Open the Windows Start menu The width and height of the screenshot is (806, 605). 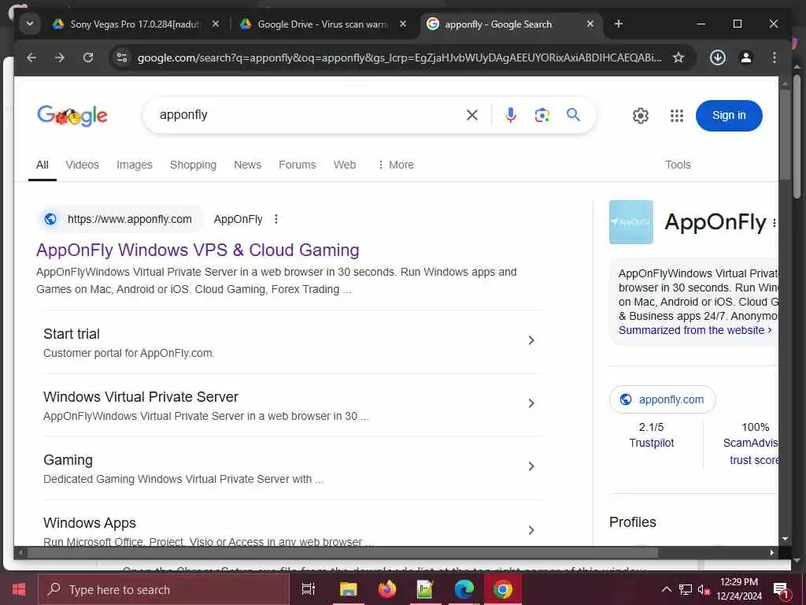[x=19, y=589]
